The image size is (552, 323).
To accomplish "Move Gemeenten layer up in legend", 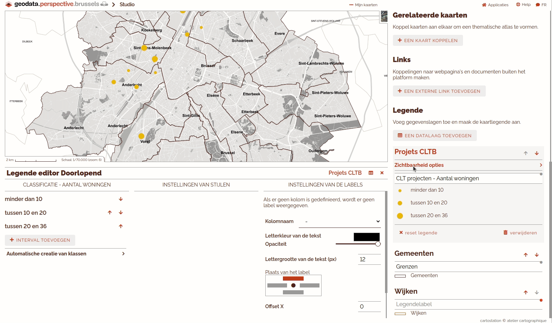I will (x=526, y=255).
